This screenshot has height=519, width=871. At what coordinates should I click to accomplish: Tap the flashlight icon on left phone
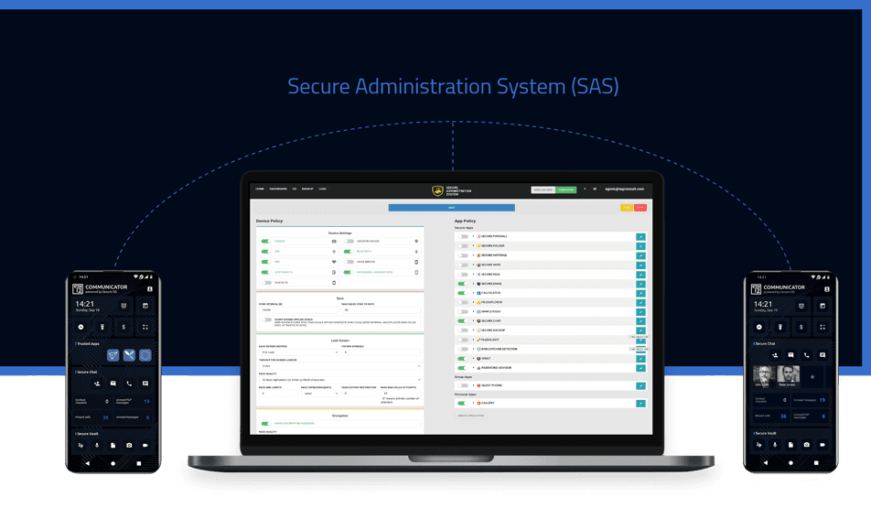pos(102,326)
